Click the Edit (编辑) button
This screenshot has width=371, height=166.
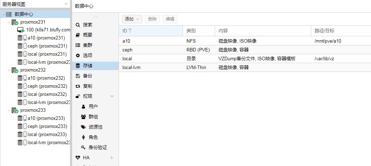(170, 19)
